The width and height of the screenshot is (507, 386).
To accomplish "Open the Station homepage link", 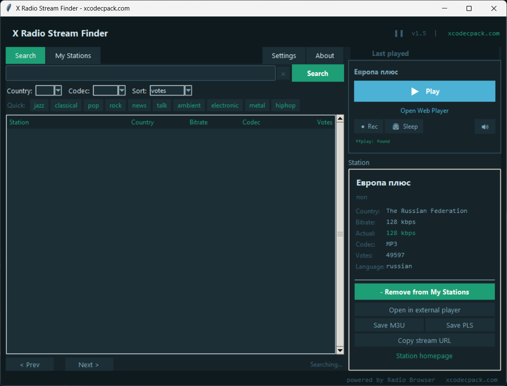I will pyautogui.click(x=424, y=356).
